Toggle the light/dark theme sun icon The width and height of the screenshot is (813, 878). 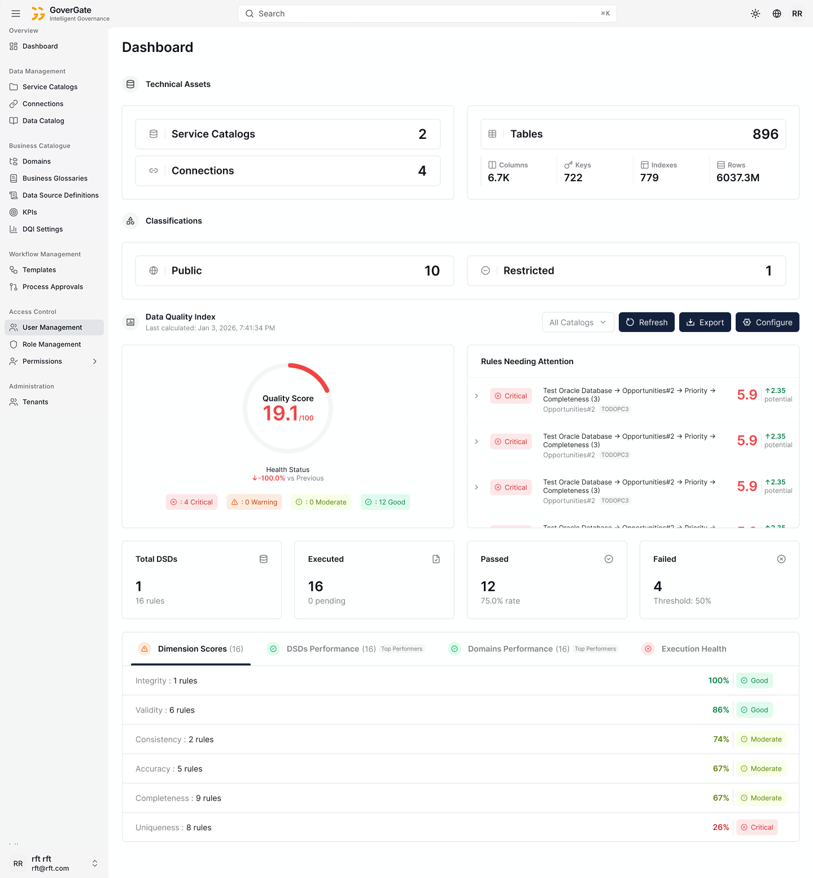pyautogui.click(x=755, y=14)
